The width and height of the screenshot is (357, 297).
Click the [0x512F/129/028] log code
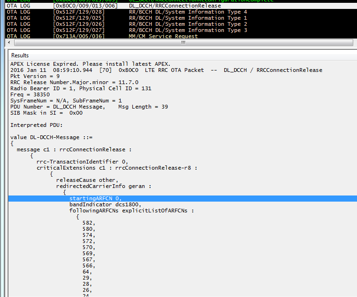point(79,12)
